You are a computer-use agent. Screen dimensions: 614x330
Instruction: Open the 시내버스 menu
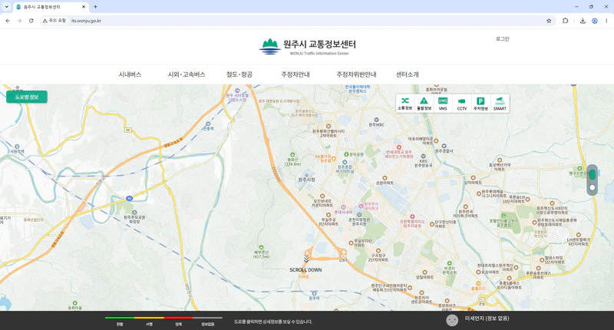[130, 74]
